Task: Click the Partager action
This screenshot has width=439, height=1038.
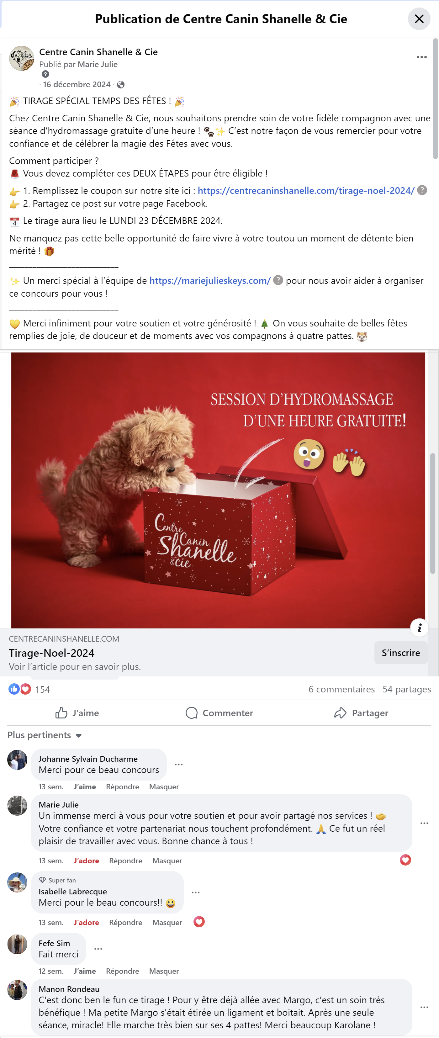Action: [361, 713]
